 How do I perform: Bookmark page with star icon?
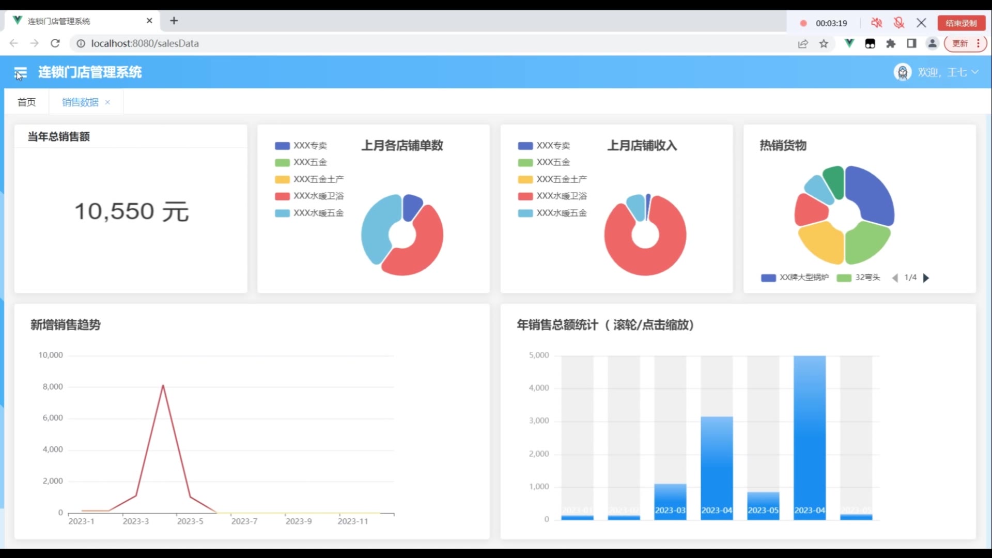point(824,43)
